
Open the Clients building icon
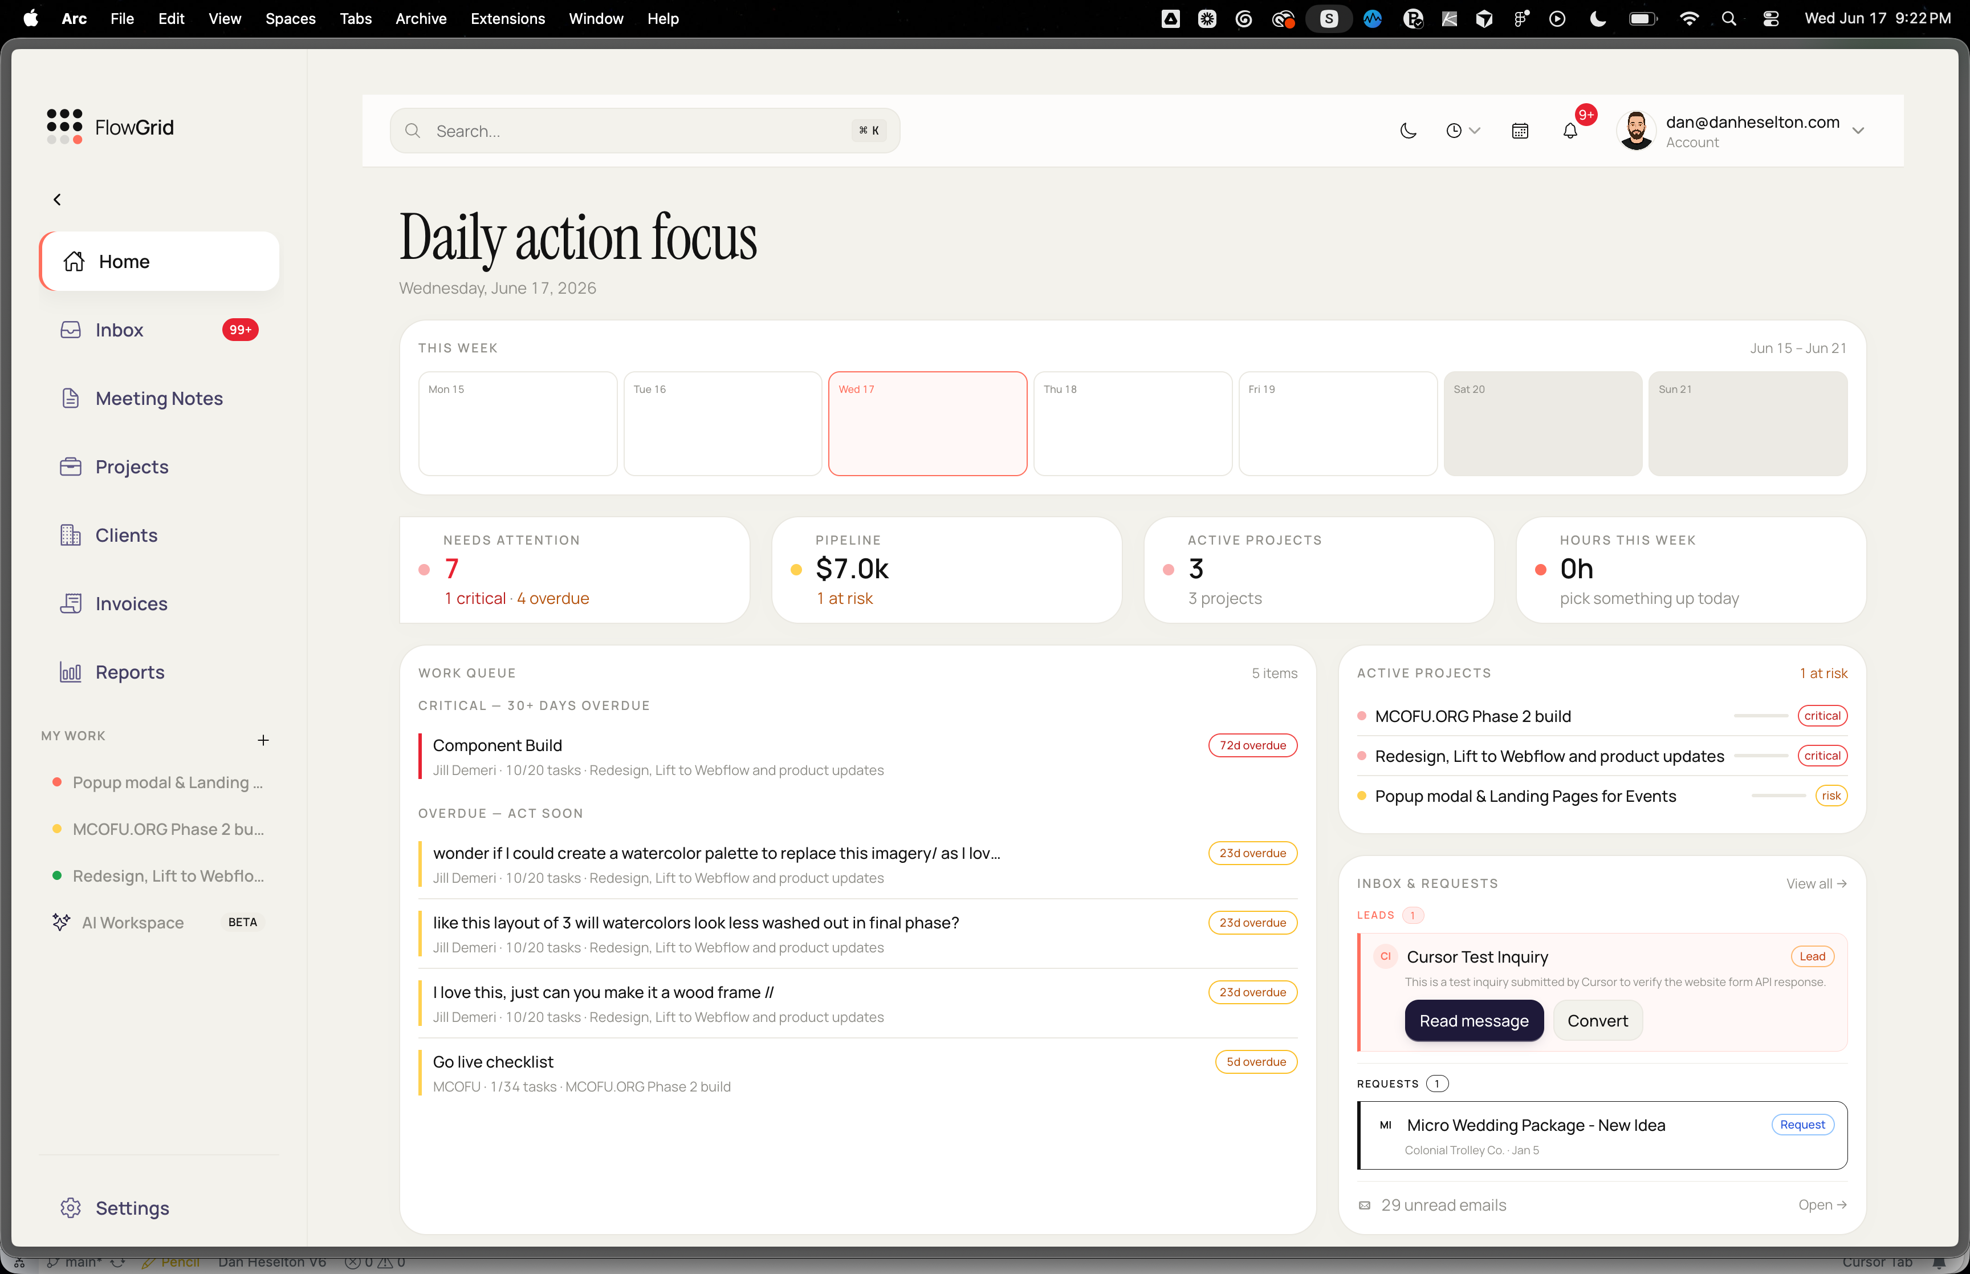(x=71, y=535)
